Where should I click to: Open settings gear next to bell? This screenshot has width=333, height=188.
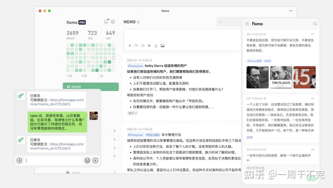(113, 22)
